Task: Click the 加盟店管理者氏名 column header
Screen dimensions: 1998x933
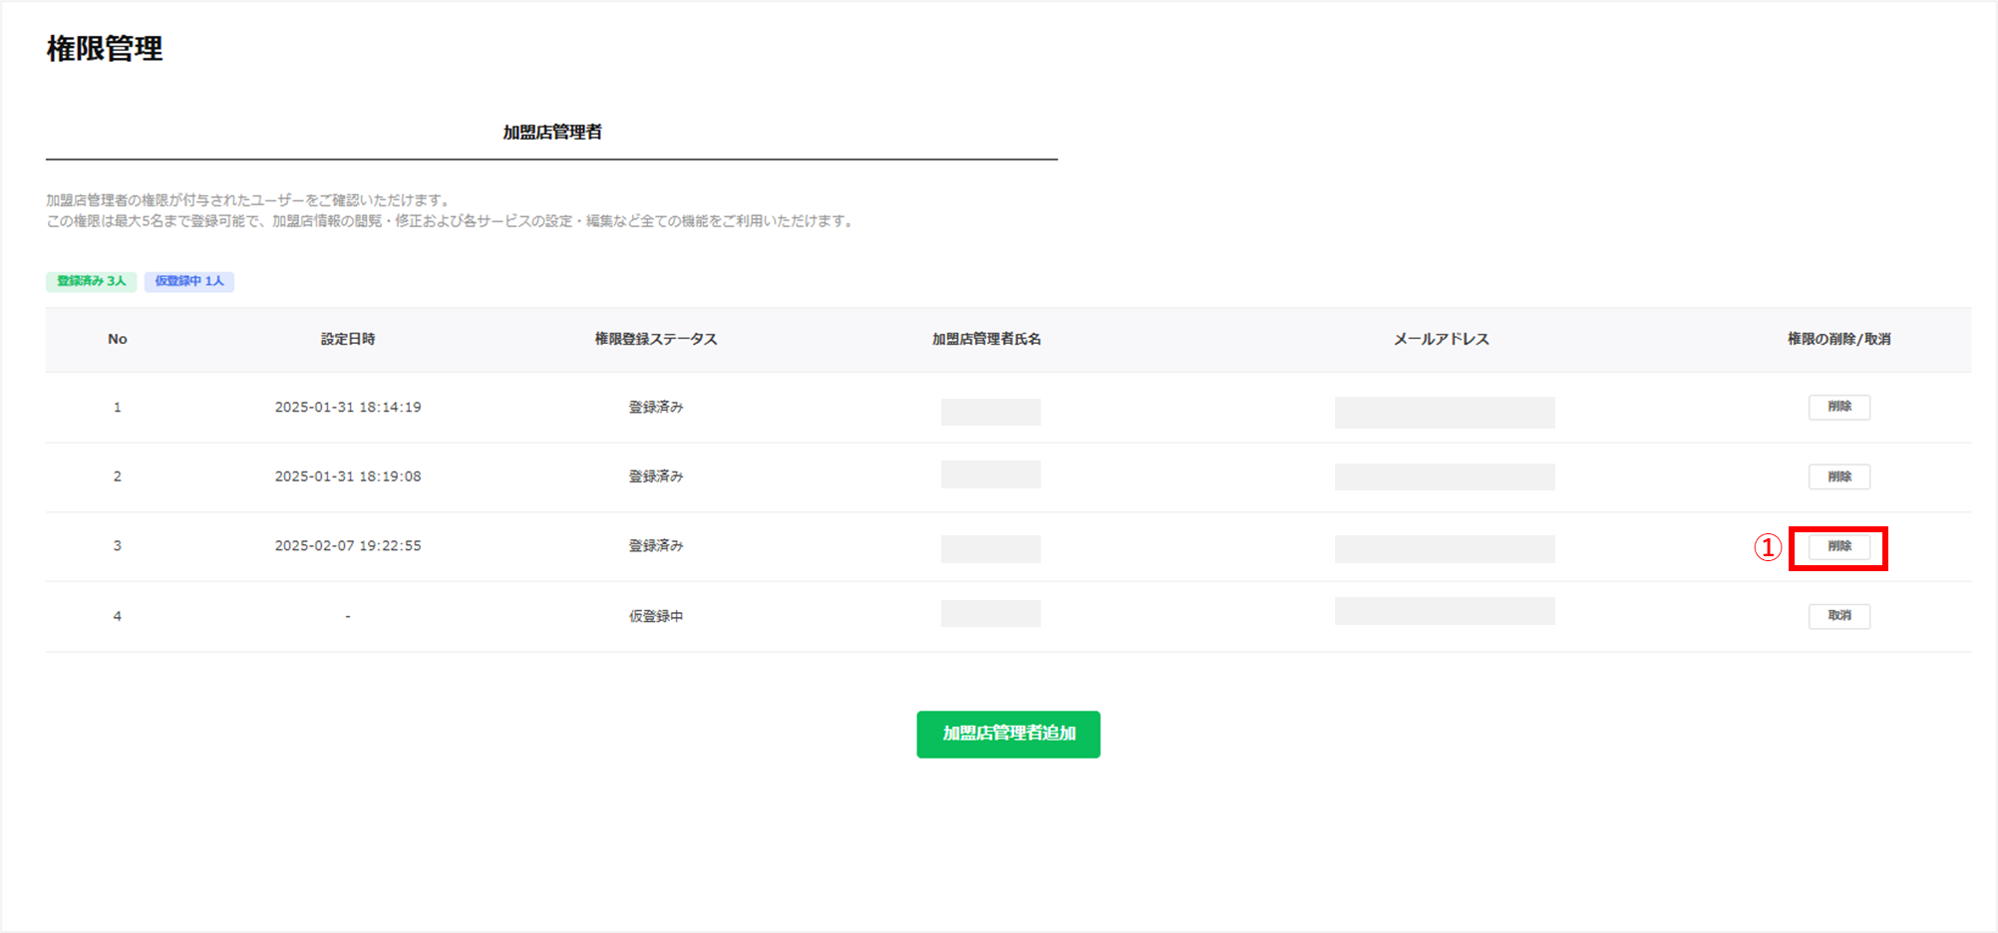Action: (x=986, y=339)
